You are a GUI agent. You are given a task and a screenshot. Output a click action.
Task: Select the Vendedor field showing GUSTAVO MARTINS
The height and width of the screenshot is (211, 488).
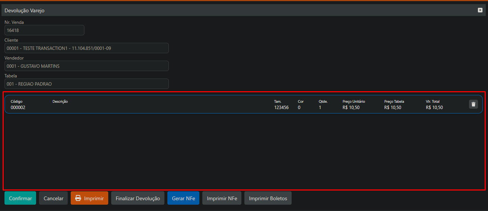pos(86,66)
